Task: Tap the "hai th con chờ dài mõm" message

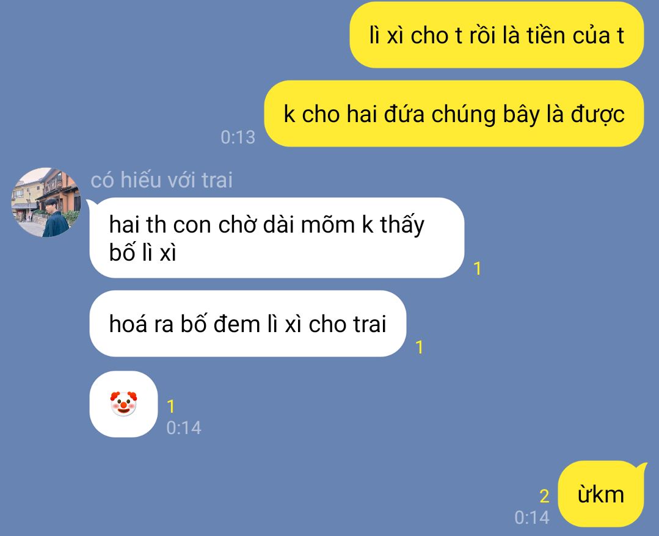Action: (x=277, y=237)
